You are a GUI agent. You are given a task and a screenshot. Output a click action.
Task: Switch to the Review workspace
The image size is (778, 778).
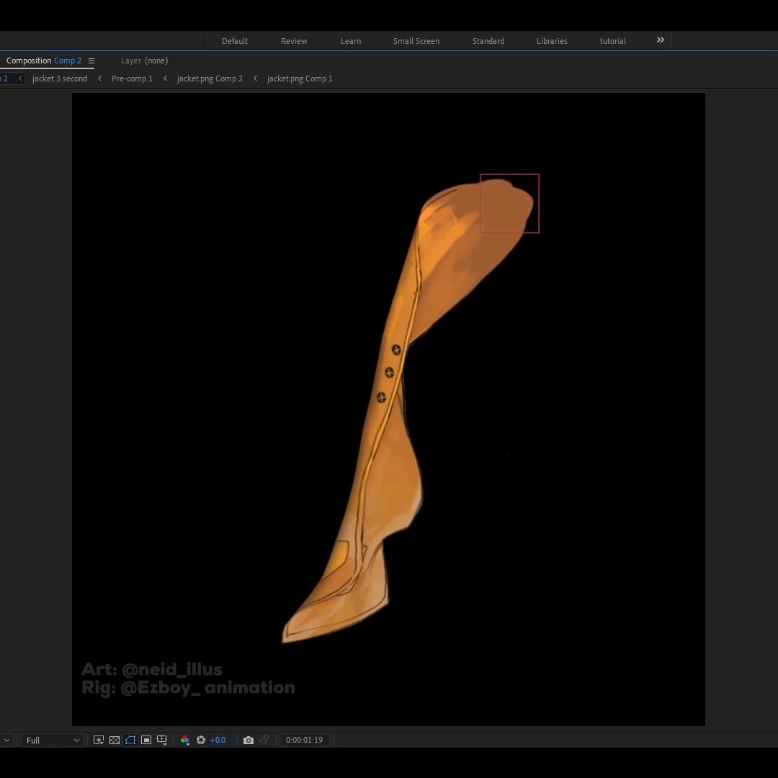[294, 41]
